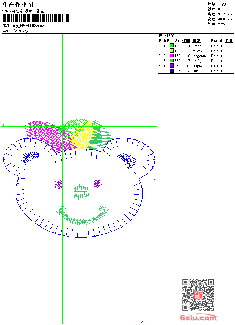This screenshot has height=325, width=235.
Task: Click stitch count 150 in Magenta row
Action: tap(178, 56)
